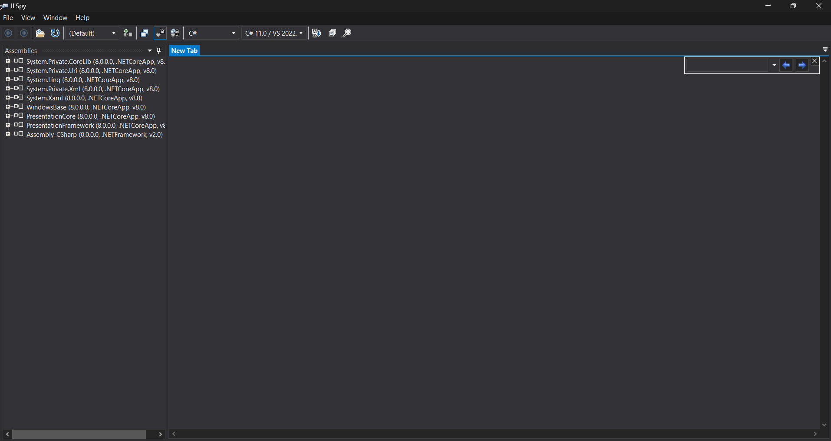This screenshot has height=441, width=831.
Task: Click the Collapse all tree nodes icon
Action: click(333, 33)
